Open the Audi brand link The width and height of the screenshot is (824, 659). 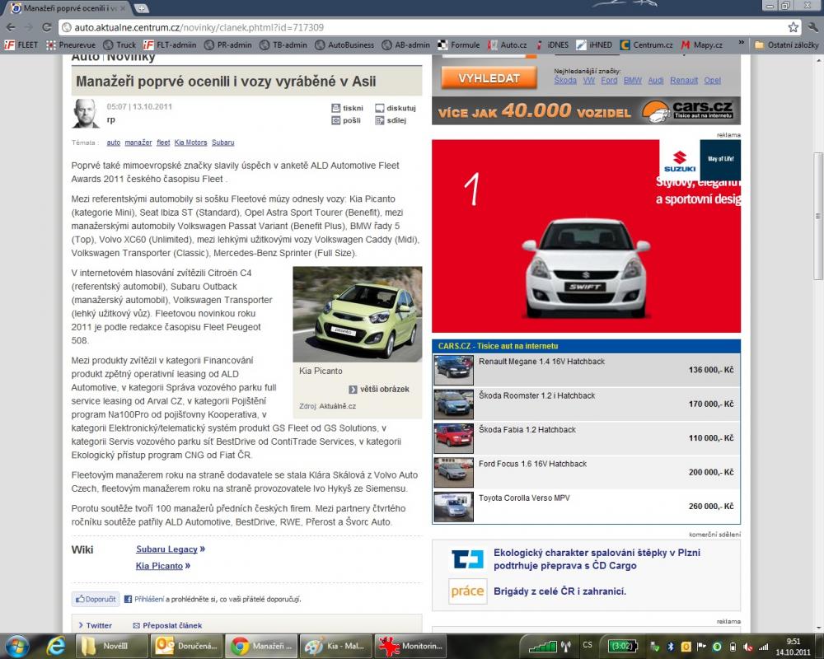pyautogui.click(x=655, y=81)
